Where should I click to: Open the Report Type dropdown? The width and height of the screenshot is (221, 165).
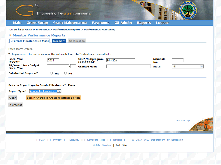[45, 91]
